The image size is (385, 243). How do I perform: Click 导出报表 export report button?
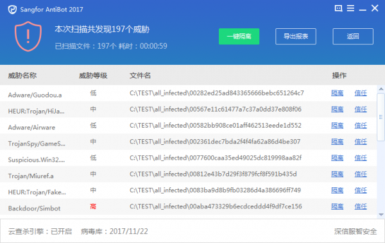coord(296,37)
